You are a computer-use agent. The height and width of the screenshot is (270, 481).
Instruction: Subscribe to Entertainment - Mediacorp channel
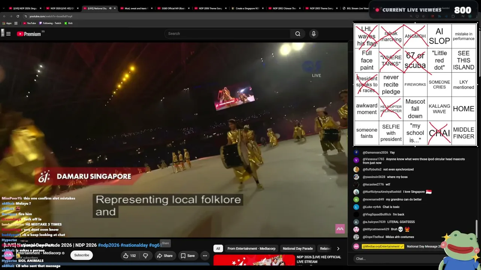82,255
